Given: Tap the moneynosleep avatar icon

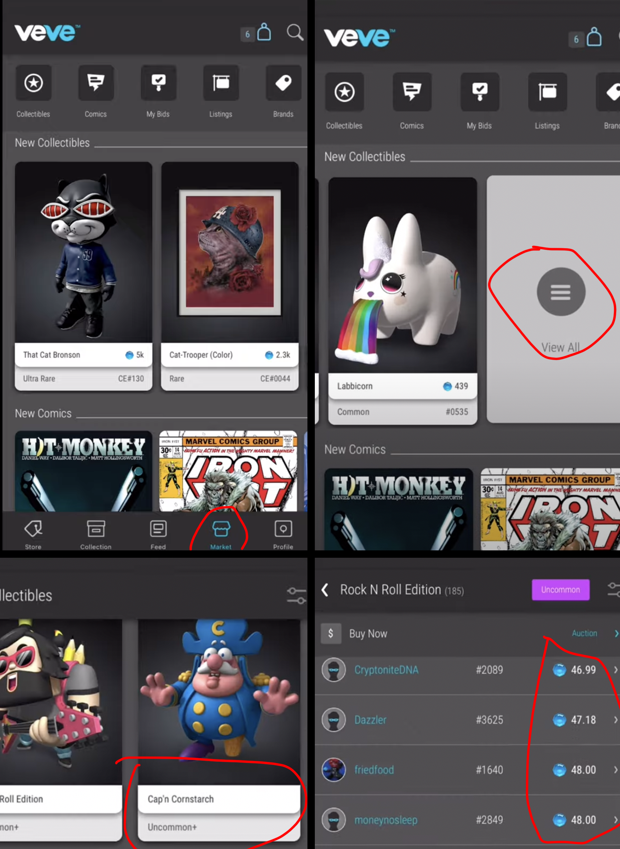Looking at the screenshot, I should 334,820.
